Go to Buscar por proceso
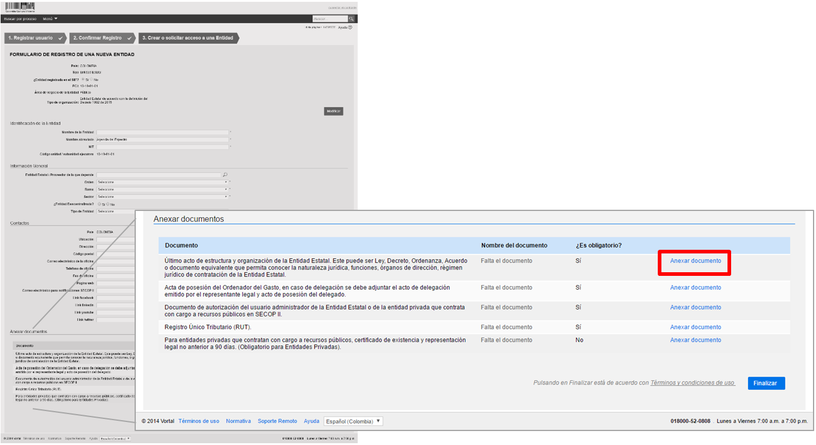 coord(20,19)
